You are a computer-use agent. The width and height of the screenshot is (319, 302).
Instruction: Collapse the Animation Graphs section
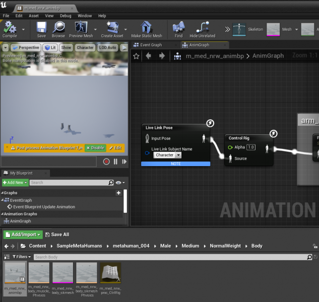(x=2, y=214)
